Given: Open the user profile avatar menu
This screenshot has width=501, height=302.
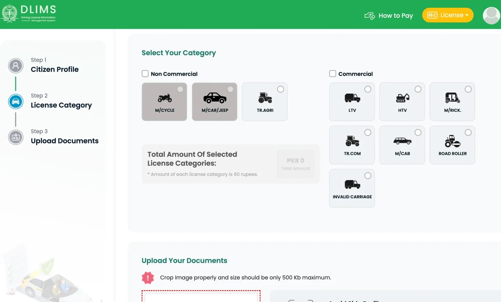Looking at the screenshot, I should click(491, 16).
